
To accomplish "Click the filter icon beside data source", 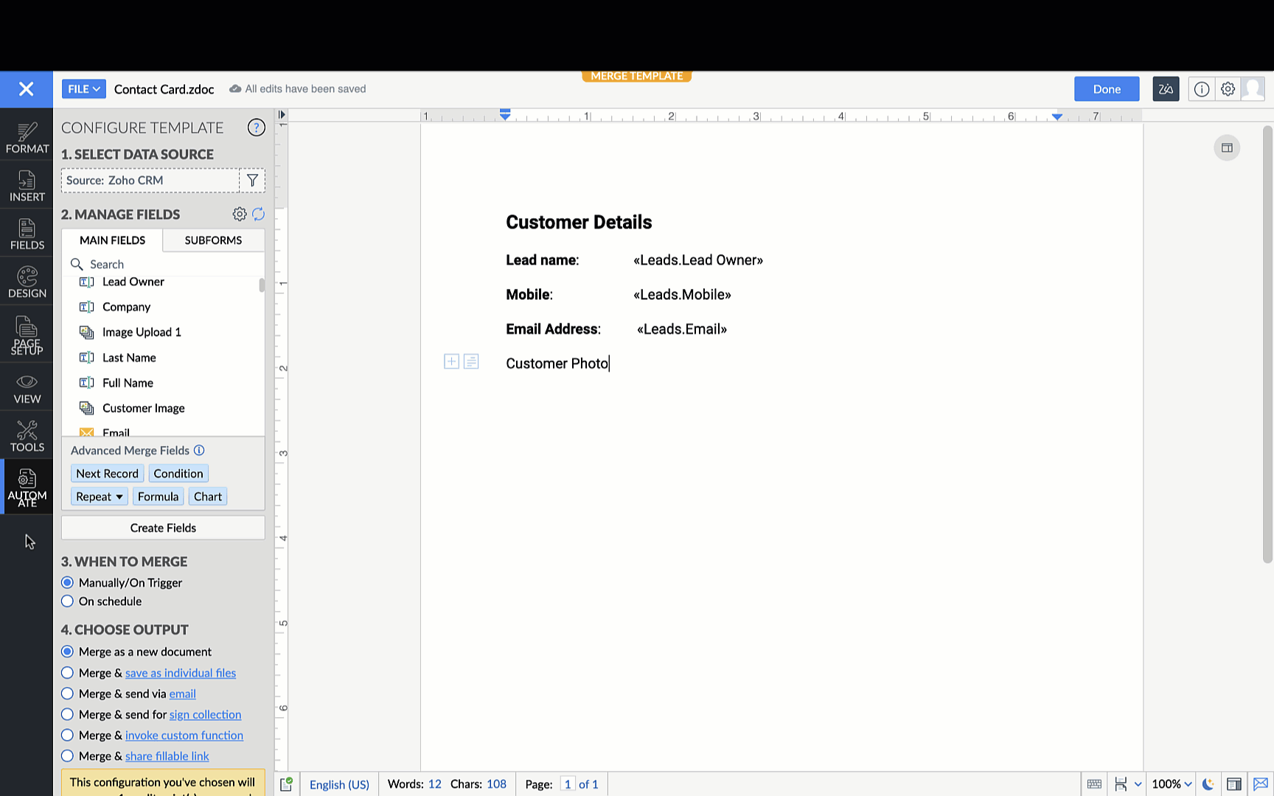I will 252,181.
